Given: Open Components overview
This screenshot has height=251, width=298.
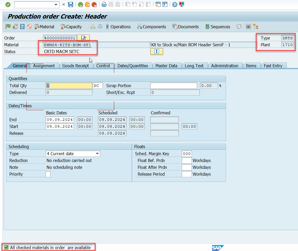Looking at the screenshot, I should point(151,27).
